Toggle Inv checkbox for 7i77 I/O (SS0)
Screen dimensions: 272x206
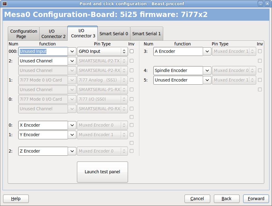132,99
